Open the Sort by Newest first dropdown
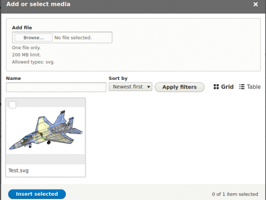Image resolution: width=266 pixels, height=200 pixels. click(x=130, y=87)
